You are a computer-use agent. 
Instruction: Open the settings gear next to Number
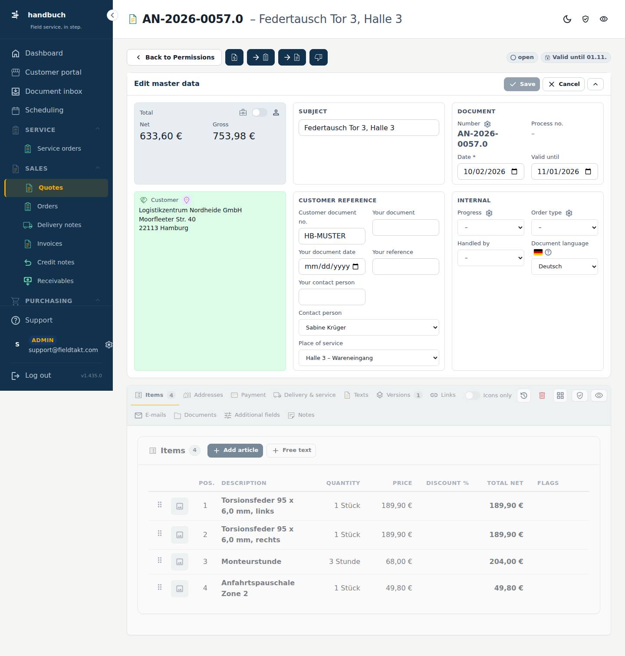(487, 124)
